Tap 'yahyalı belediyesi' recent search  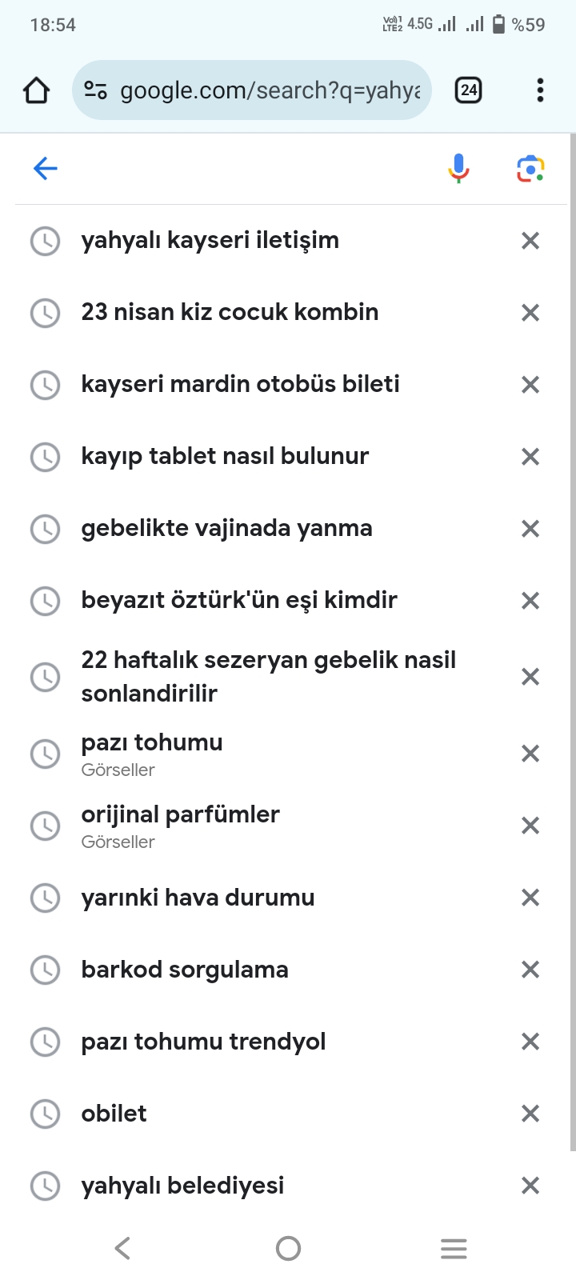(x=182, y=1186)
